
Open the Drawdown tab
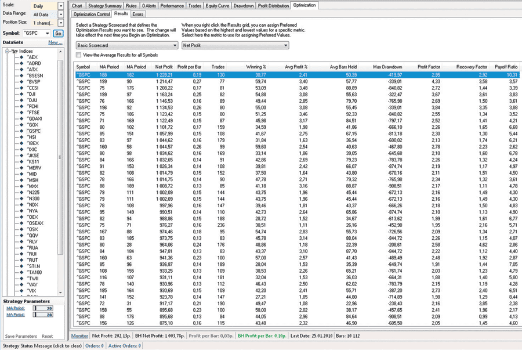(244, 6)
